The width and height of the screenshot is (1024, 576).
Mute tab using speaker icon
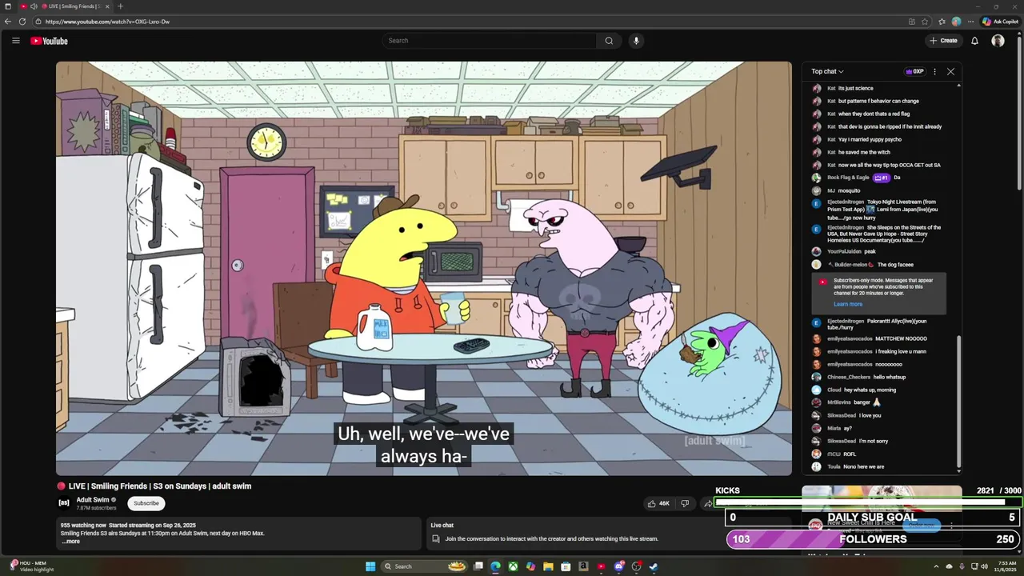34,6
